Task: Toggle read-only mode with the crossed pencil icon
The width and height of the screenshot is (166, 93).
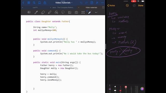Action: pos(97,3)
